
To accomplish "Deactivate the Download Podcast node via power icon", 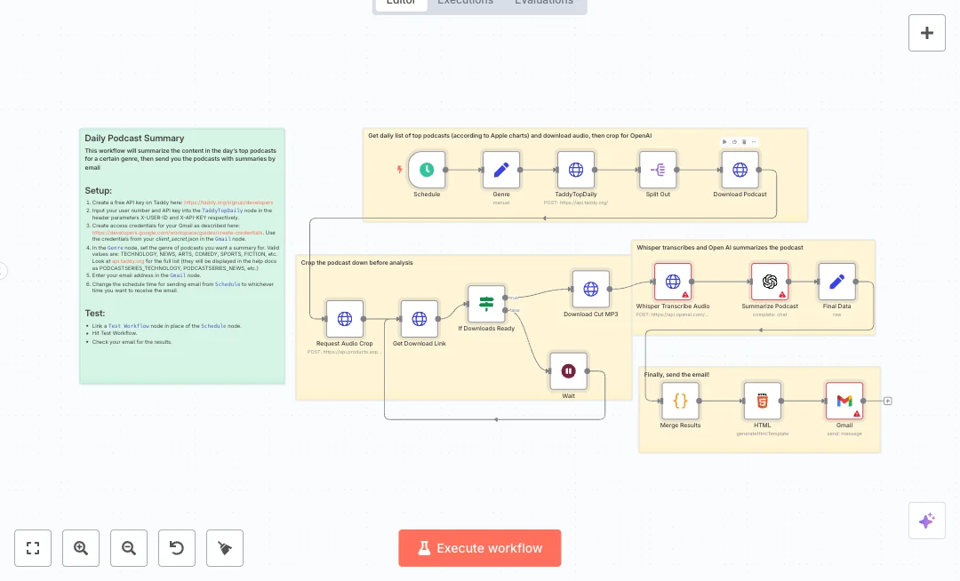I will 734,141.
